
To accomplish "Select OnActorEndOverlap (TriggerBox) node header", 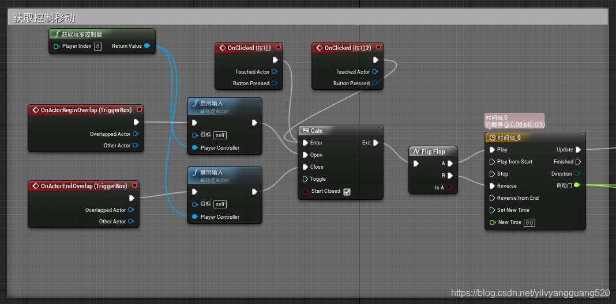I will [x=83, y=185].
